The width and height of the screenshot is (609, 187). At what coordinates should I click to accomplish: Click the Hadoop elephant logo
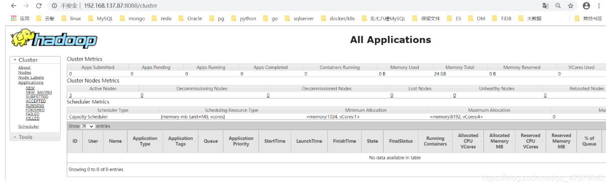click(54, 39)
